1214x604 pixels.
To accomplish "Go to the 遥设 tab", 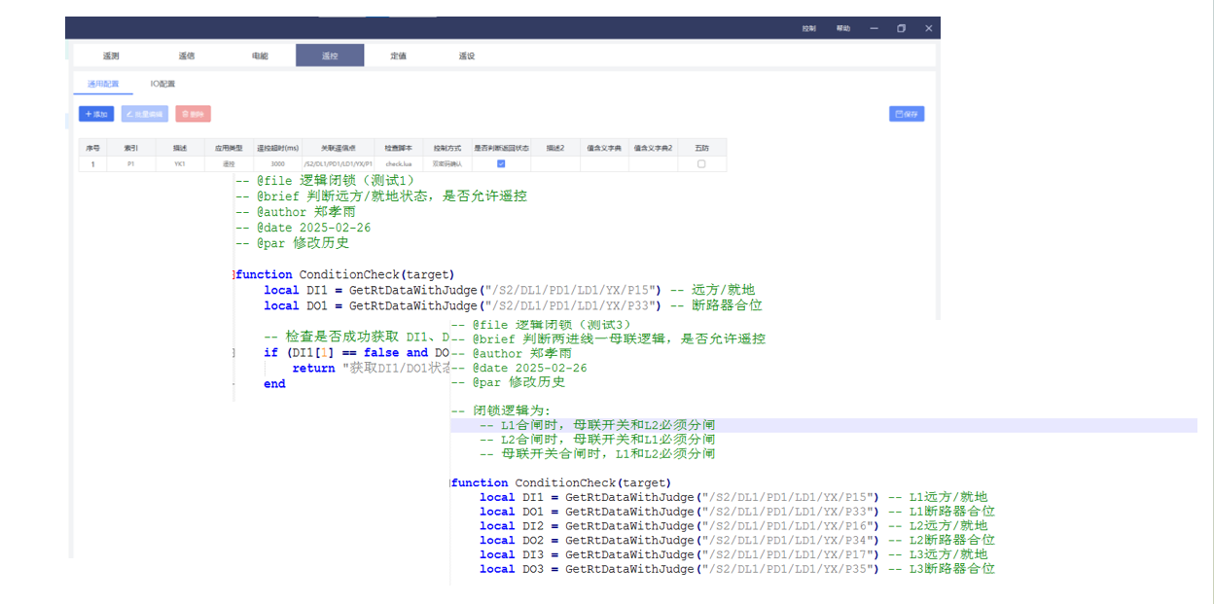I will (x=467, y=55).
